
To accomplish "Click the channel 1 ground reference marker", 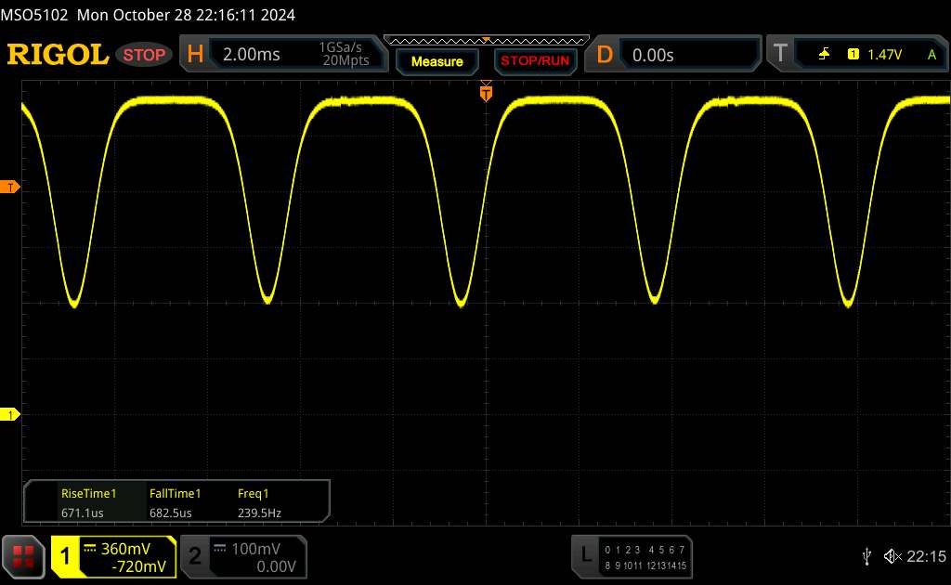I will click(x=9, y=415).
